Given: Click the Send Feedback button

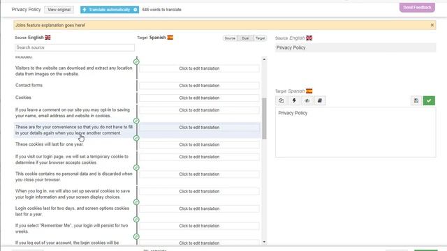Looking at the screenshot, I should coord(417,8).
